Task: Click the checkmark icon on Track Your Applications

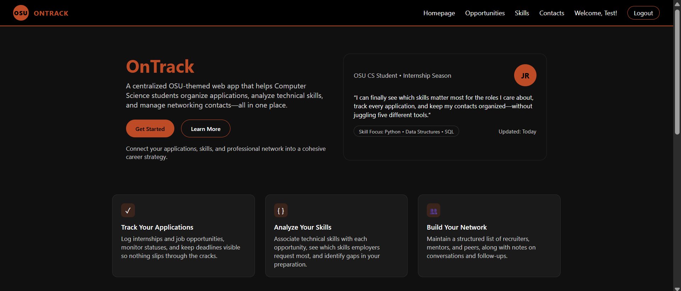Action: 128,210
